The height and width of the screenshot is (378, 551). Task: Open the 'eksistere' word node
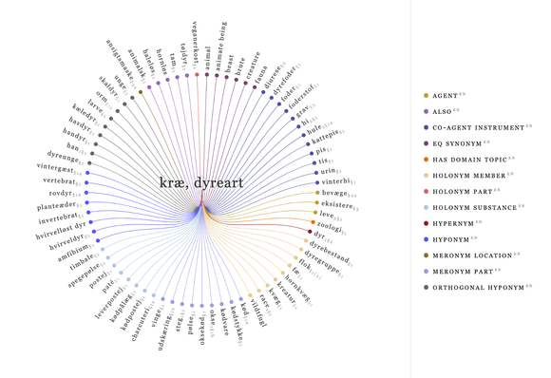339,205
